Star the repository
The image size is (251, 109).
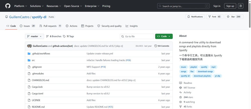tap(234, 17)
